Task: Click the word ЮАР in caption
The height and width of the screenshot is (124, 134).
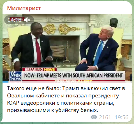Action: click(x=13, y=103)
